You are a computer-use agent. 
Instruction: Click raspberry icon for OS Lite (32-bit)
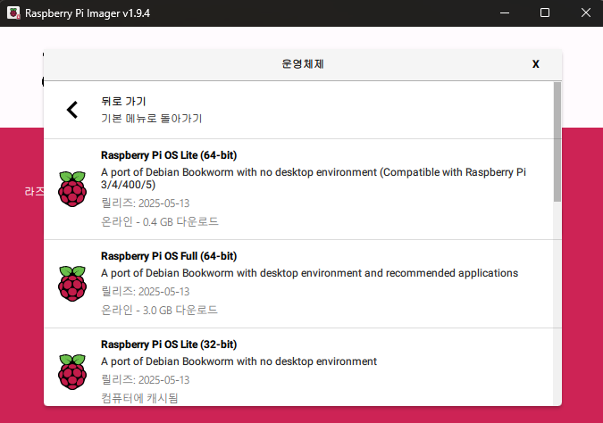(x=72, y=372)
